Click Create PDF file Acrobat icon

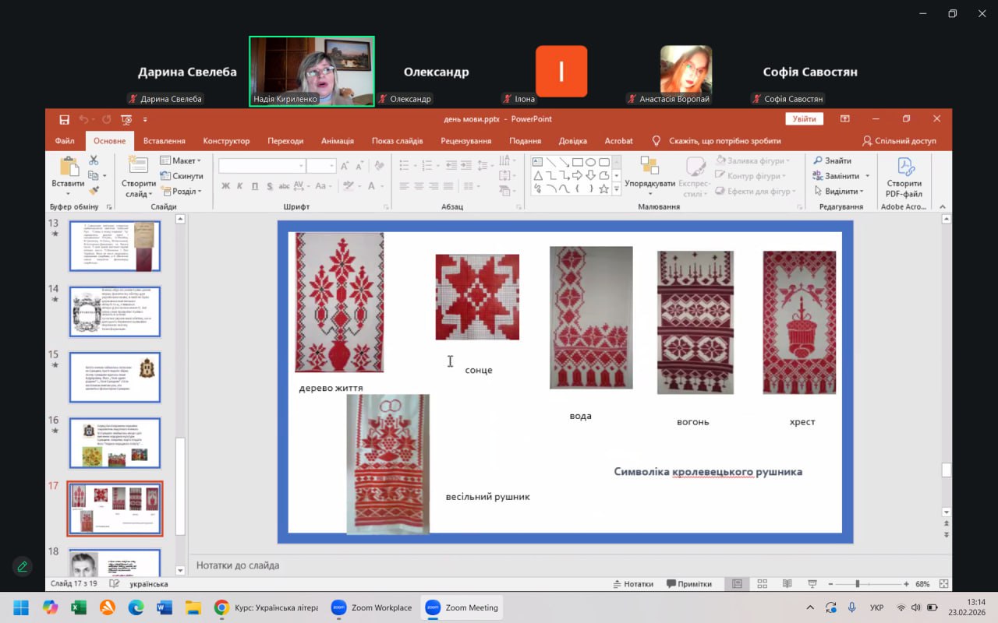904,178
